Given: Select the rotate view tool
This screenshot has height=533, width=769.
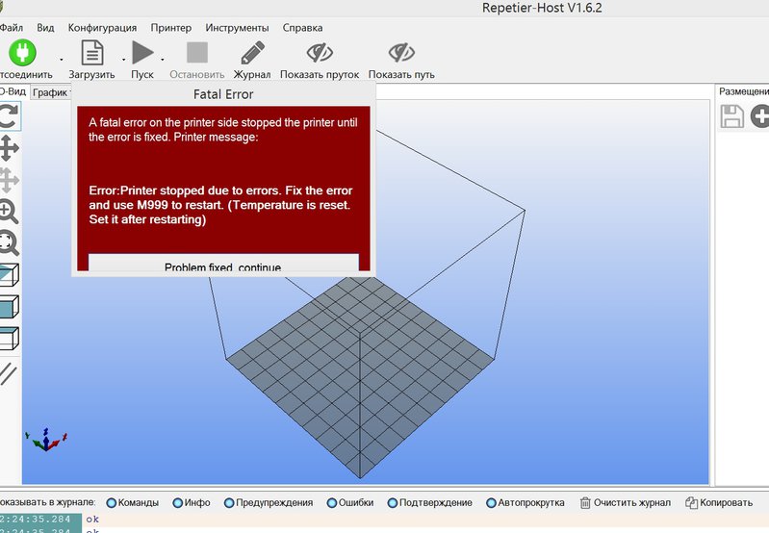Looking at the screenshot, I should 9,116.
